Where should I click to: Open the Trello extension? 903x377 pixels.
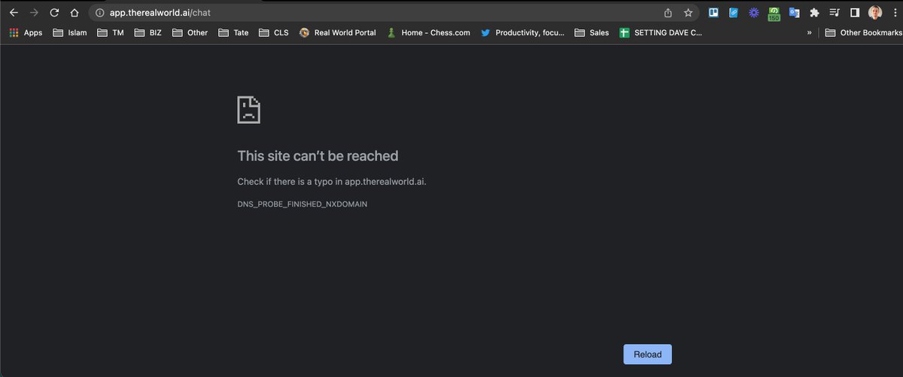pos(713,13)
